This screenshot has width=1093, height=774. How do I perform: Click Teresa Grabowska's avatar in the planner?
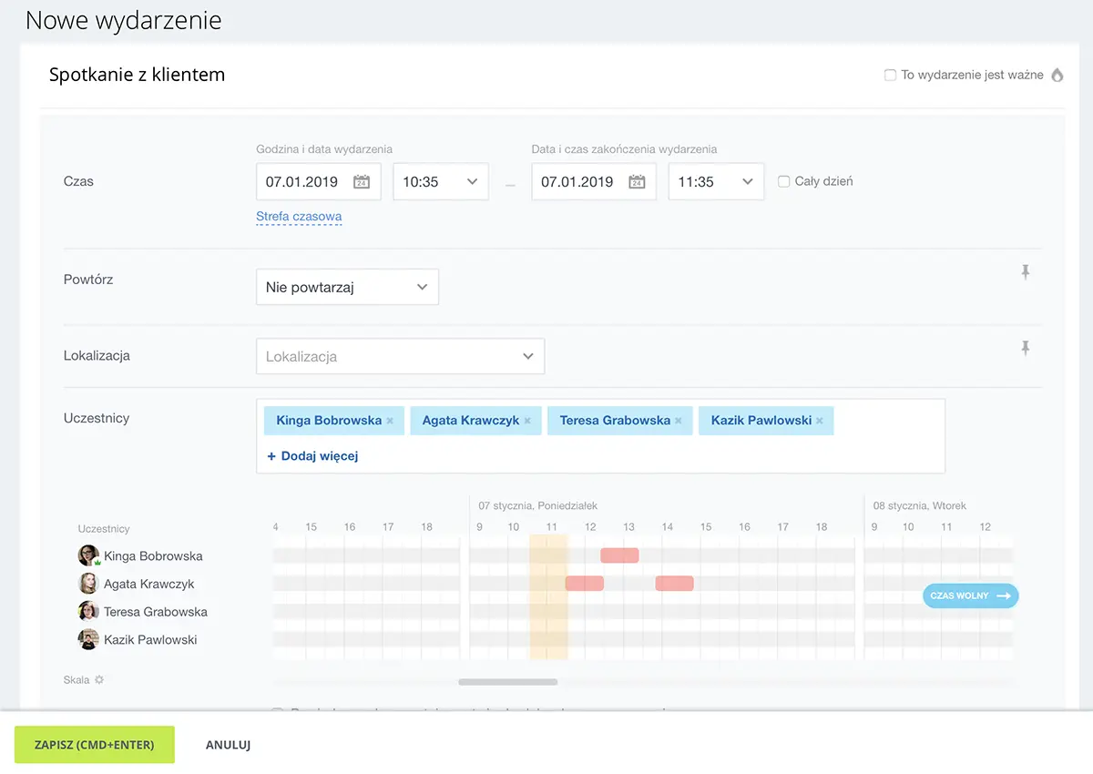(x=88, y=612)
